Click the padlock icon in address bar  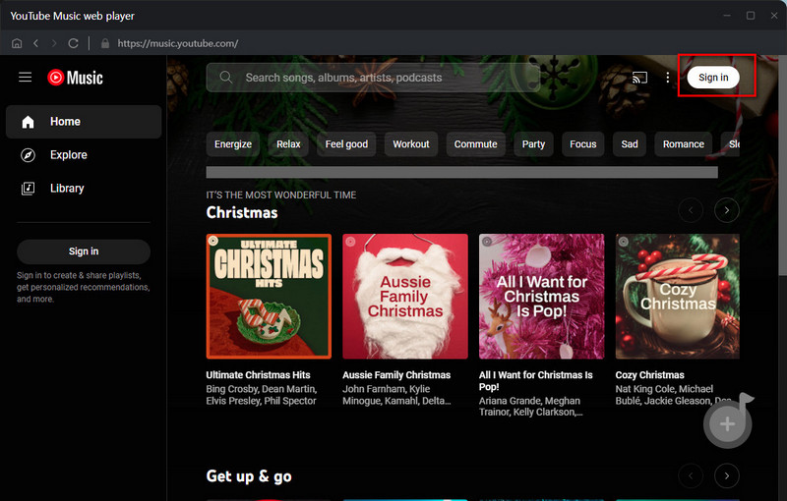(x=105, y=43)
